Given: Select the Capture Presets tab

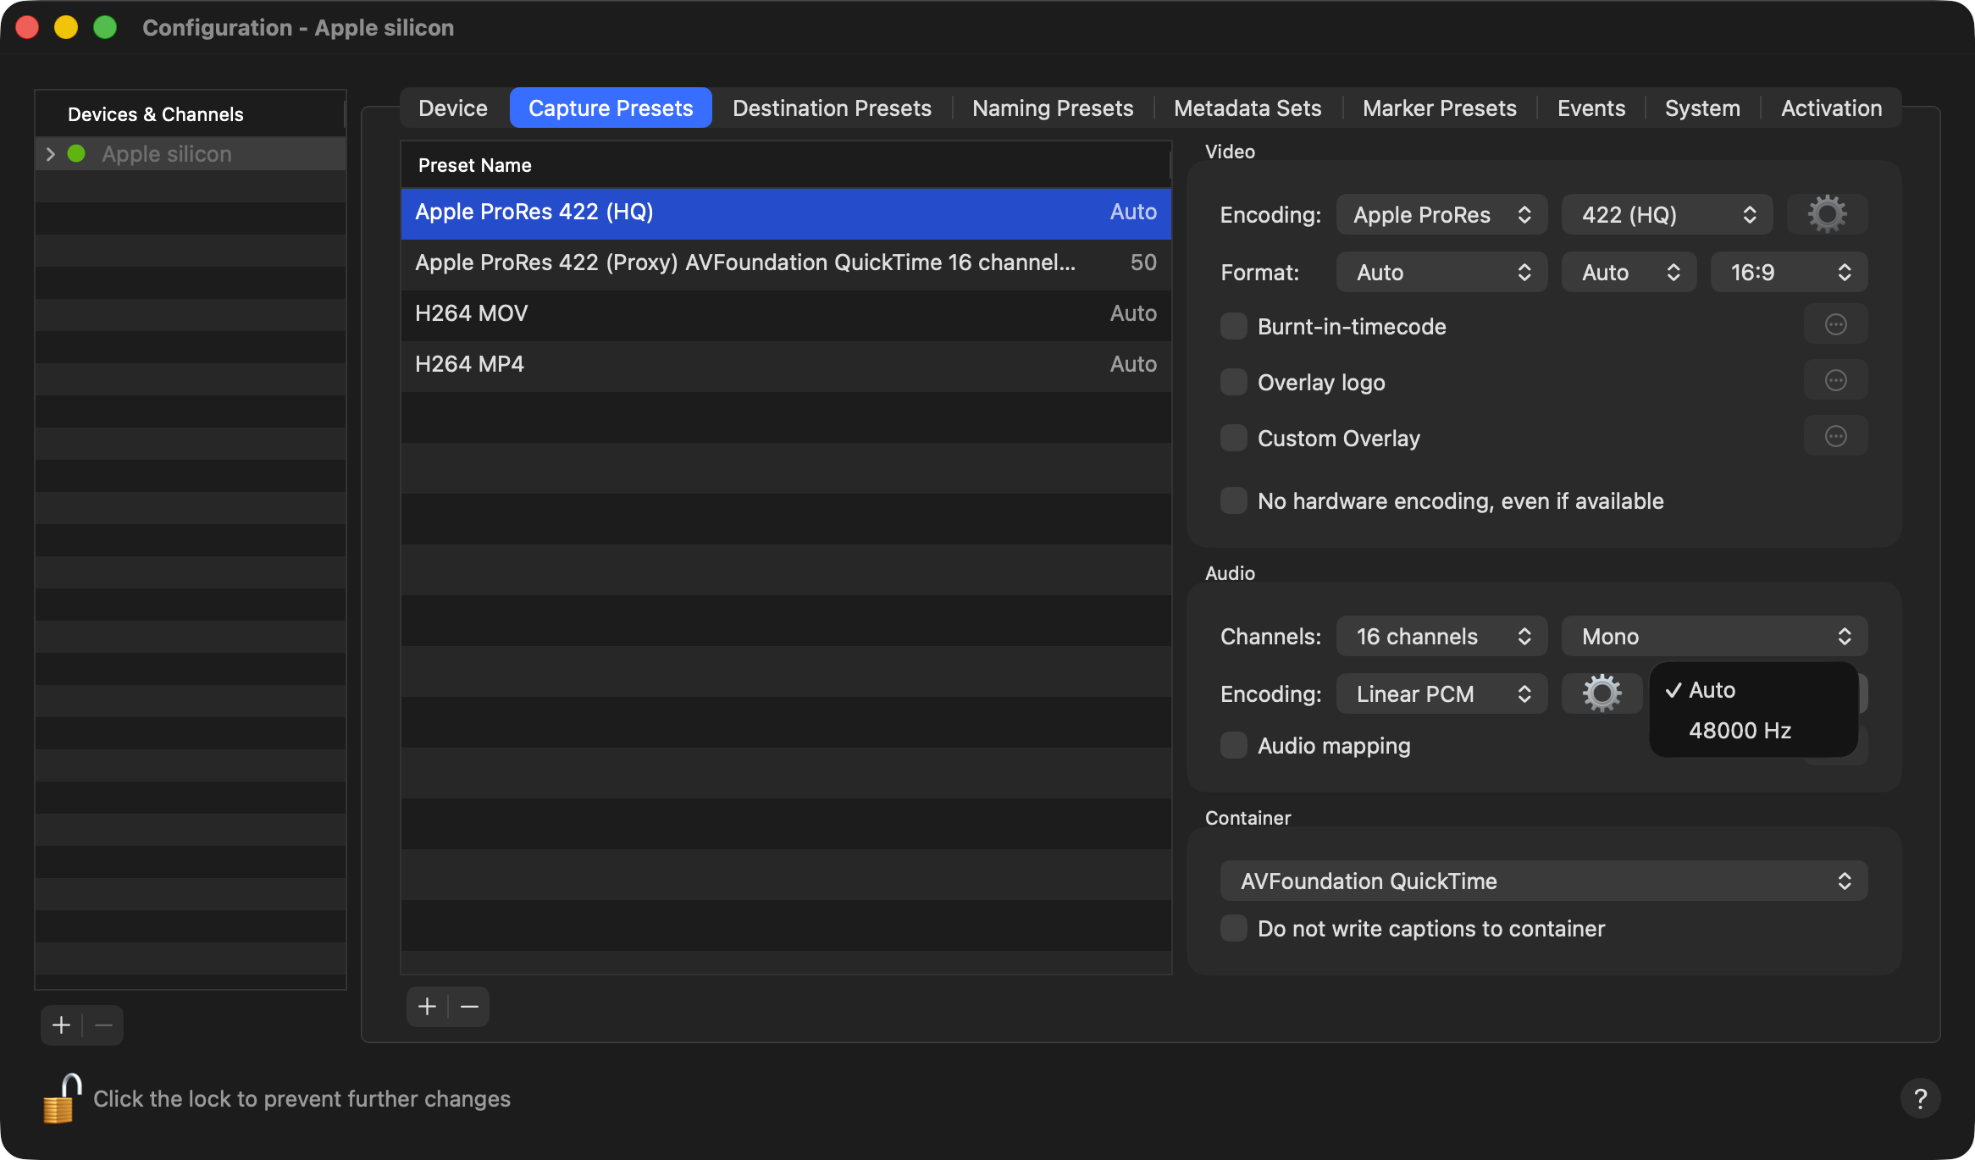Looking at the screenshot, I should 611,108.
